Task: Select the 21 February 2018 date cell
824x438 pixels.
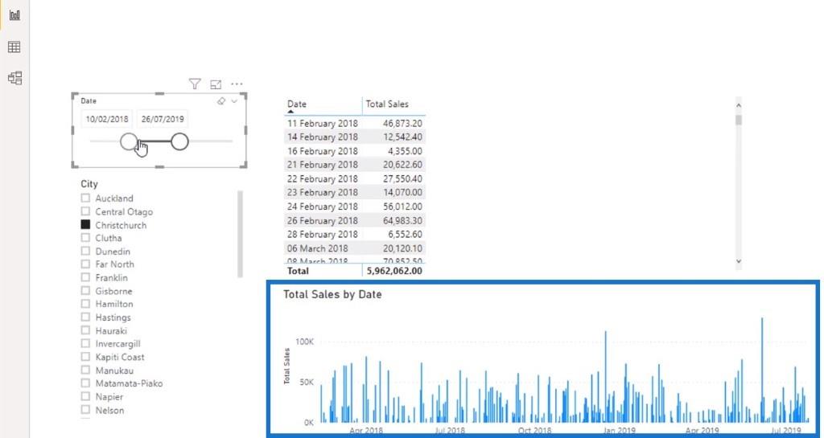Action: [x=322, y=165]
